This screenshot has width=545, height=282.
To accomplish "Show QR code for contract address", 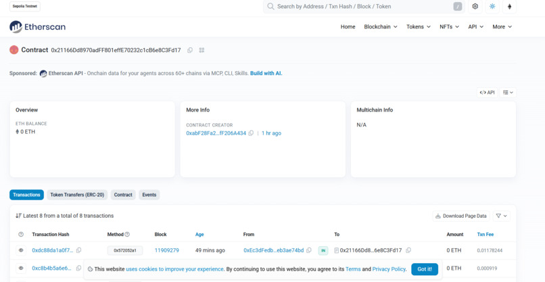I will [202, 50].
